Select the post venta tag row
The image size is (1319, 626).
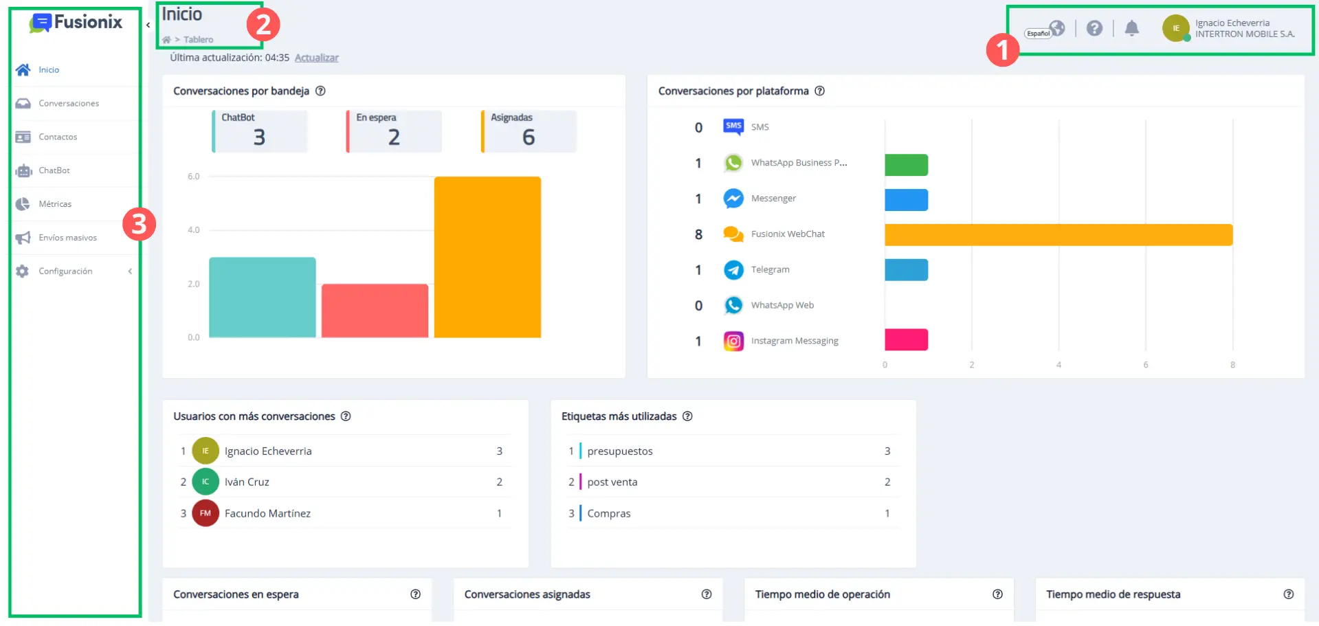coord(733,482)
